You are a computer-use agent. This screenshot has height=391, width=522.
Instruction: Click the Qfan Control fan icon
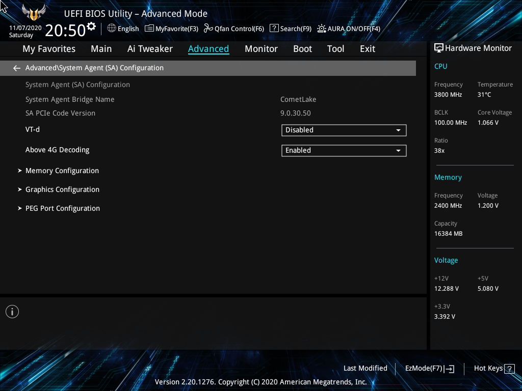click(208, 29)
